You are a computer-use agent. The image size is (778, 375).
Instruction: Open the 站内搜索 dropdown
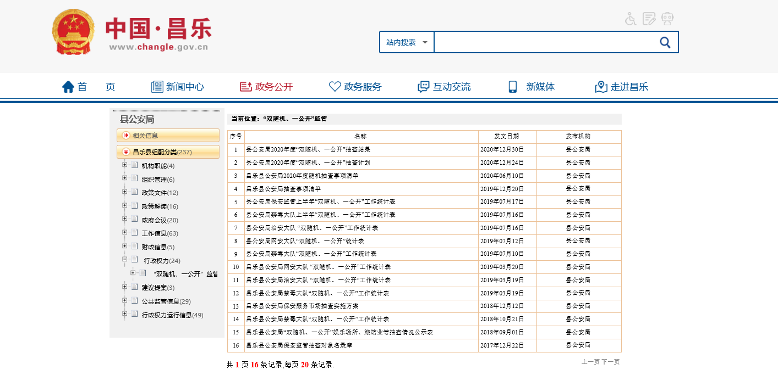(x=407, y=42)
